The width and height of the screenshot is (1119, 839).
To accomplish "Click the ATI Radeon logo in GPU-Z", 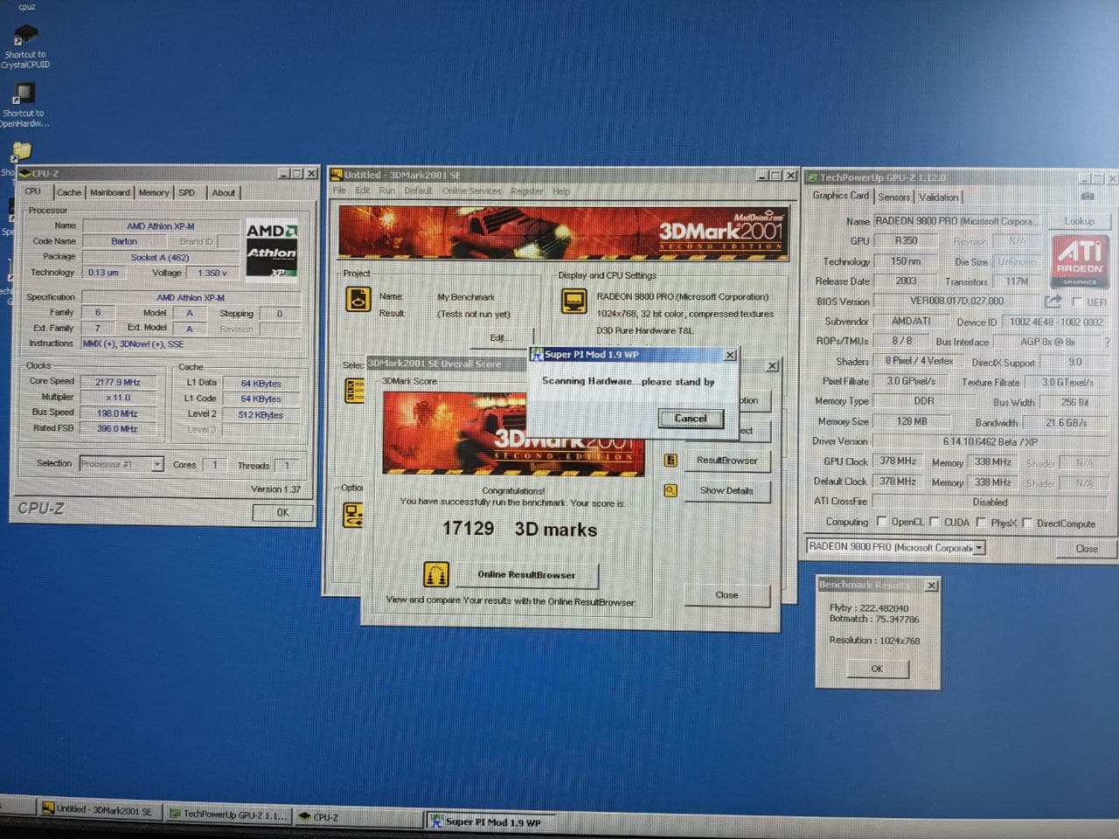I will (1080, 260).
